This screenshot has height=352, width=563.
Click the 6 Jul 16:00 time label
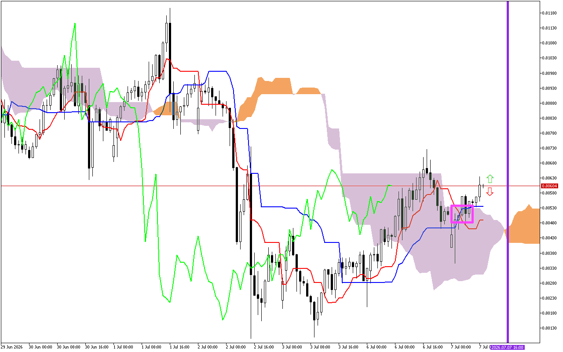[432, 347]
